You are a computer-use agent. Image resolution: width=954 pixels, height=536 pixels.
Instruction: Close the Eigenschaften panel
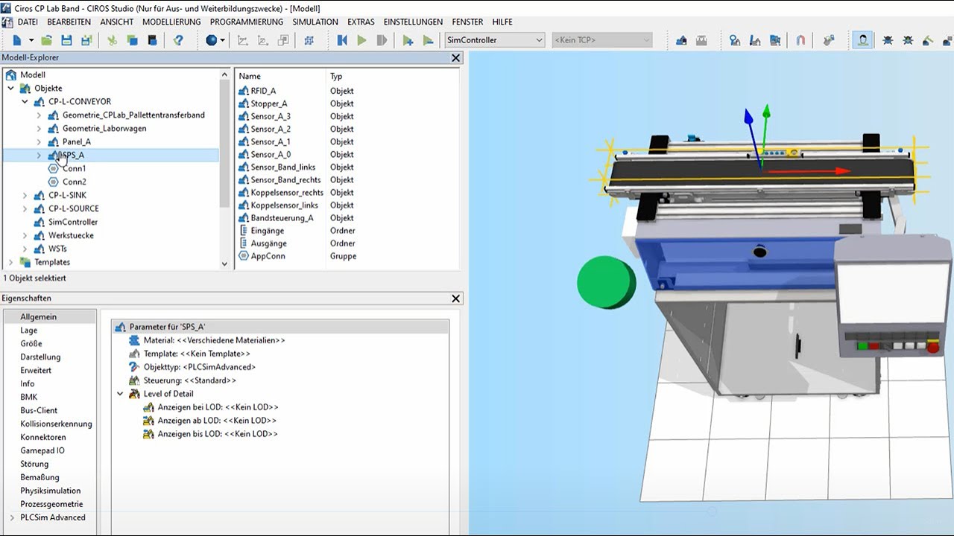click(x=456, y=298)
